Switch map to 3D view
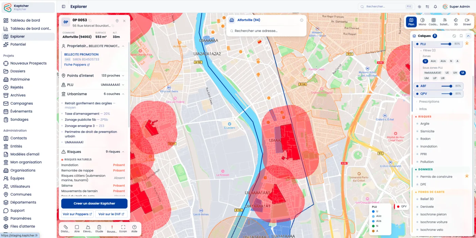 coord(456,22)
